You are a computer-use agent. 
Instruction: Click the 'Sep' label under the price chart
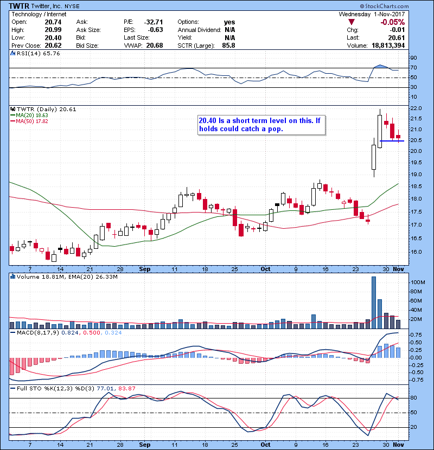point(144,269)
